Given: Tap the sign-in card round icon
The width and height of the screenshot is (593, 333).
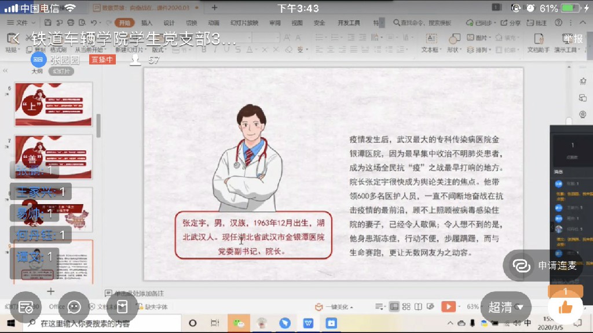Looking at the screenshot, I should tap(25, 308).
